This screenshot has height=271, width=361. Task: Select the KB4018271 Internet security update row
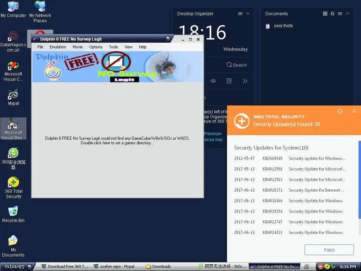[x=290, y=190]
